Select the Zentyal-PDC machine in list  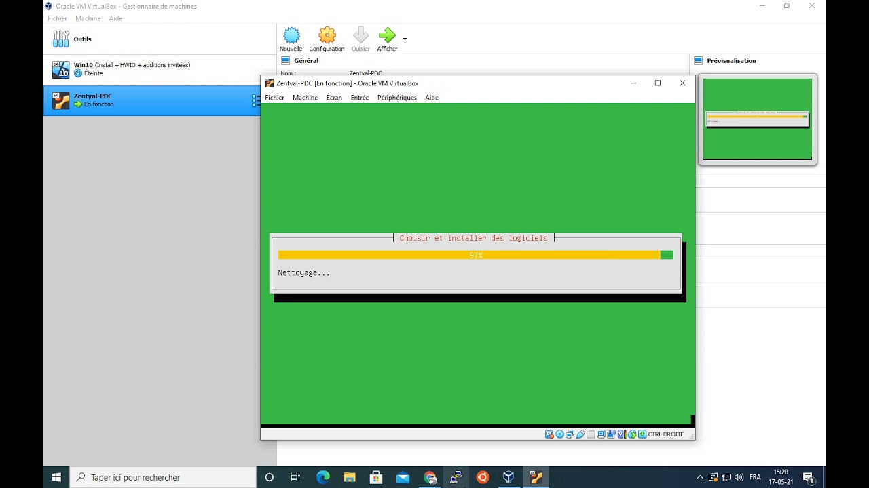(x=152, y=100)
